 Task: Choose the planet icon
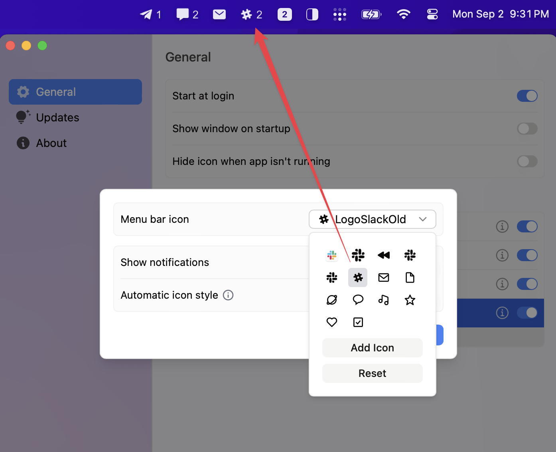coord(332,300)
